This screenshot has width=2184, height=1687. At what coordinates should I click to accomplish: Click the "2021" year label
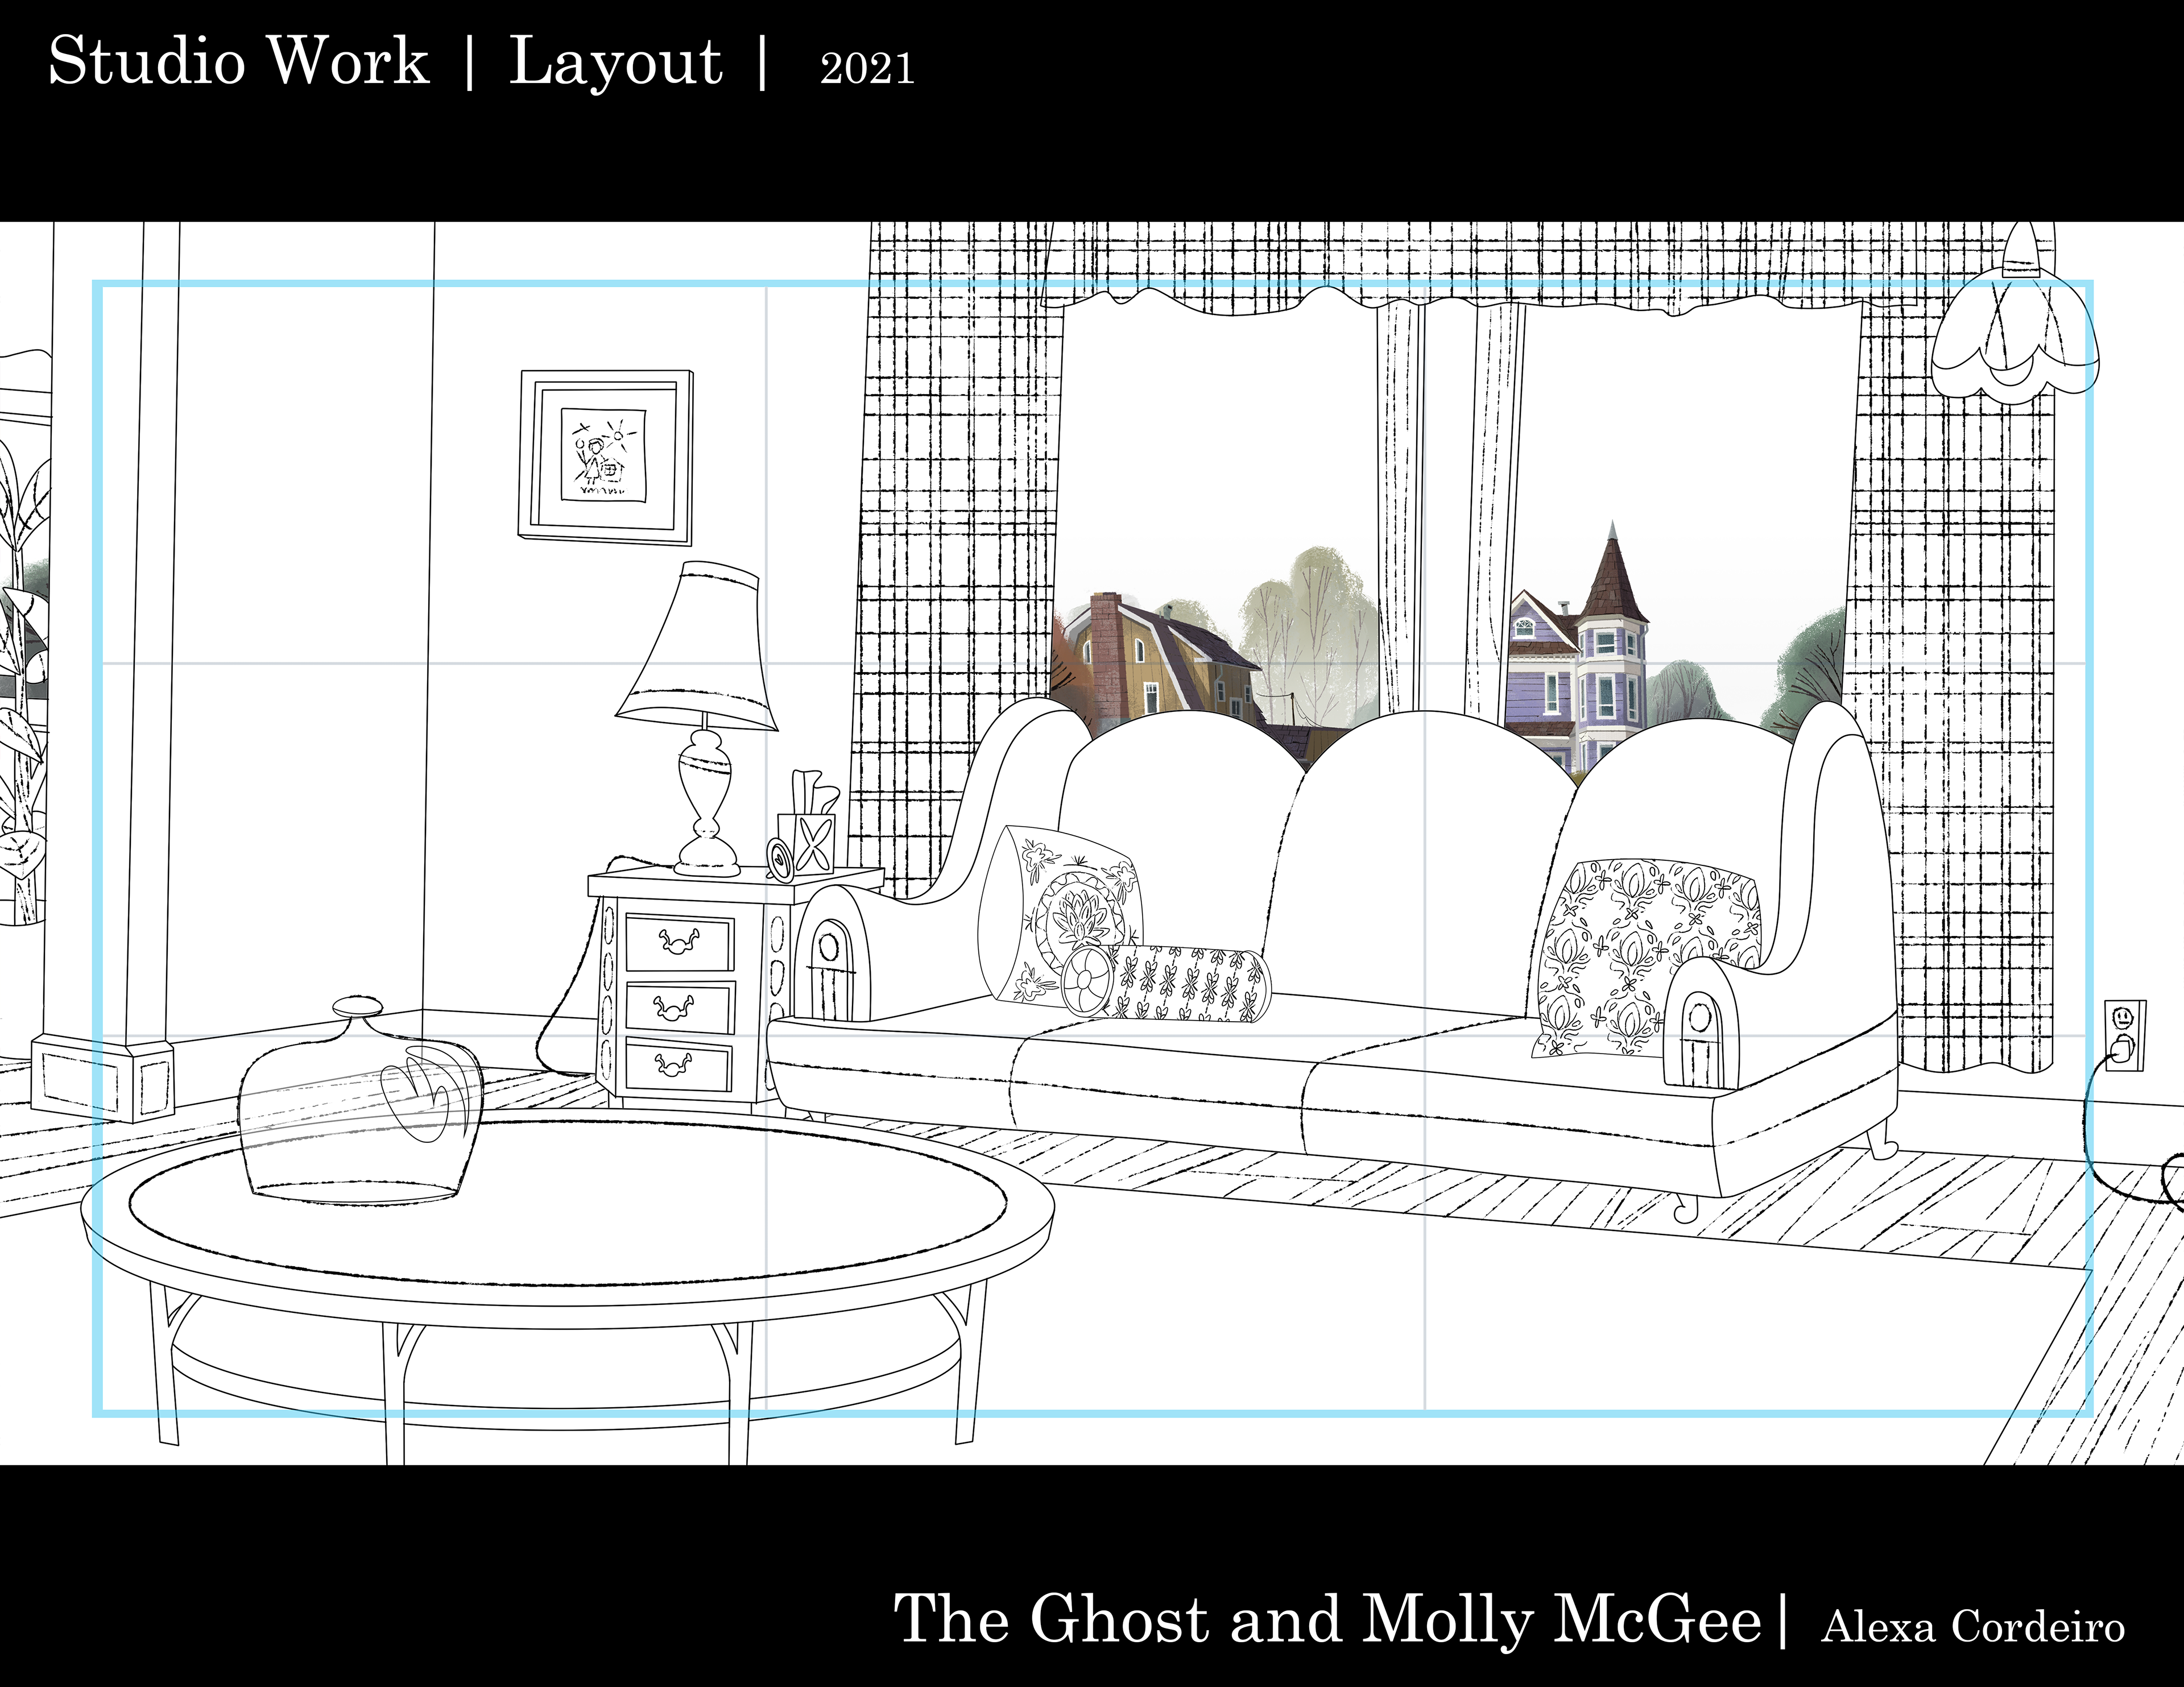[x=867, y=69]
